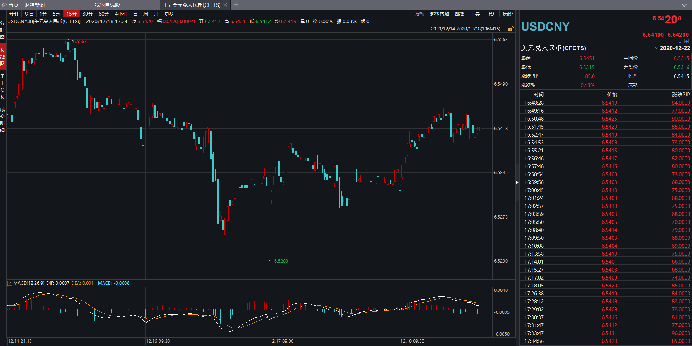692x346 pixels.
Task: Click 隐藏 to hide the side panel
Action: [x=508, y=14]
